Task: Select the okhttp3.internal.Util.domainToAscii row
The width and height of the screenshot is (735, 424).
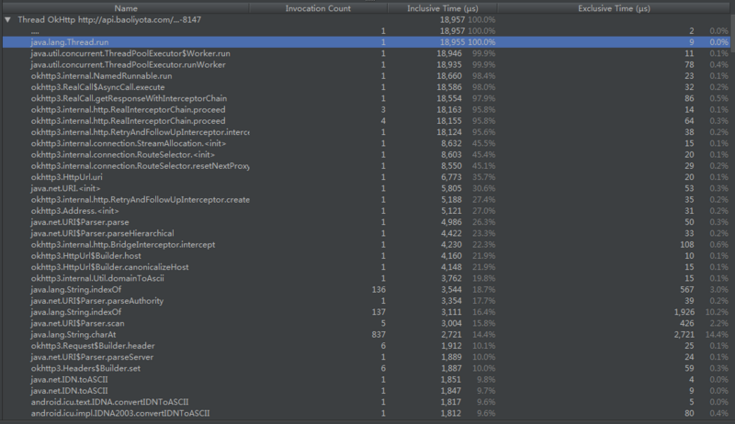Action: [x=366, y=278]
